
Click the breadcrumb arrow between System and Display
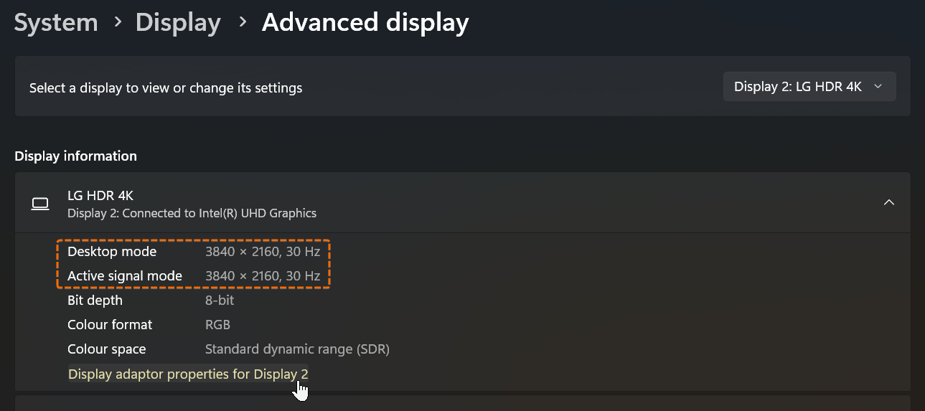118,22
